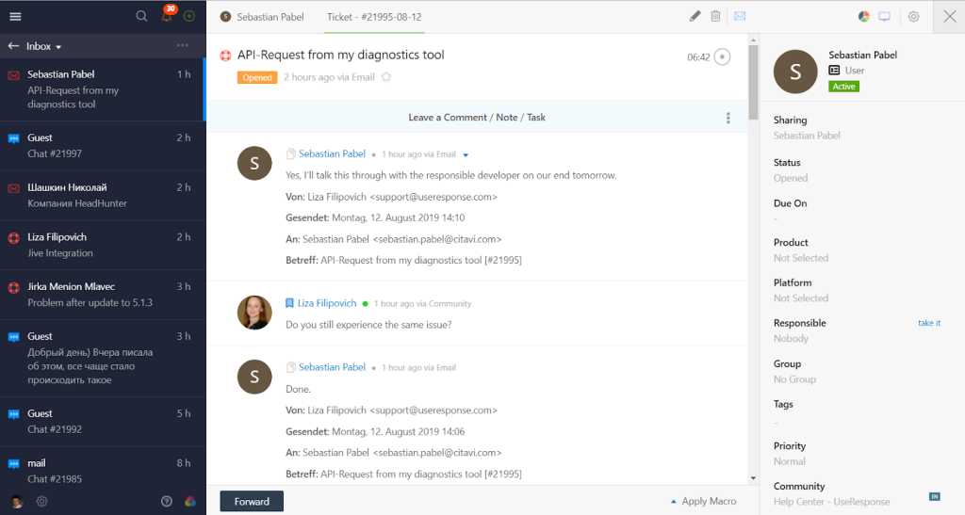965x515 pixels.
Task: Expand dropdown arrow beside Sebastian Pabel's first reply
Action: (x=466, y=154)
